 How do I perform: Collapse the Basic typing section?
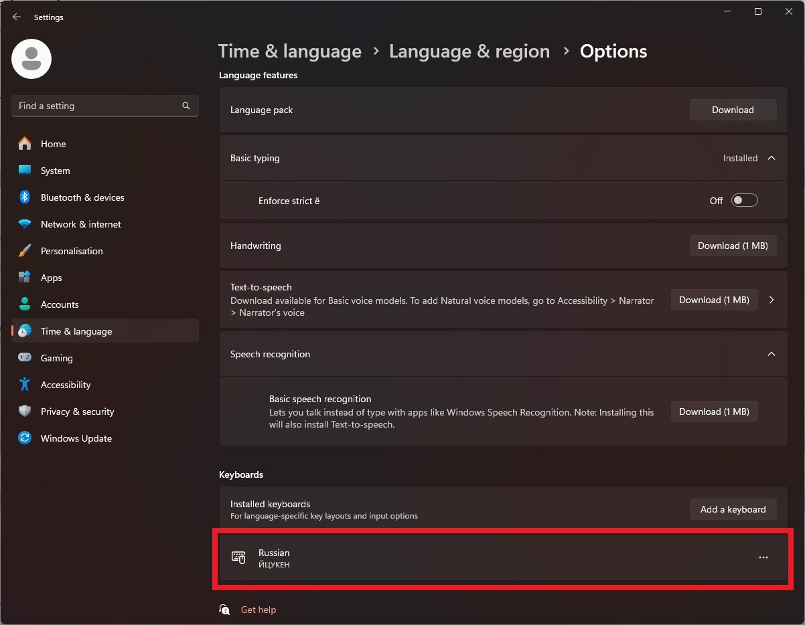(772, 159)
